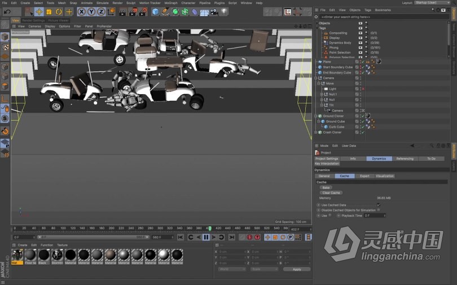Click Render View clapperboard icon
The width and height of the screenshot is (457, 285).
pyautogui.click(x=122, y=12)
